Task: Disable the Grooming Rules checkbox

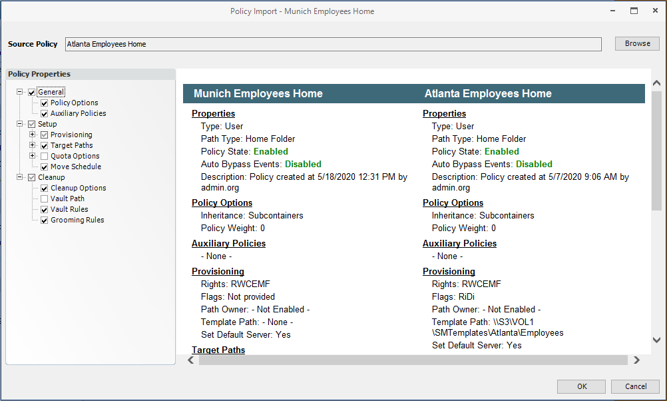Action: pos(44,220)
